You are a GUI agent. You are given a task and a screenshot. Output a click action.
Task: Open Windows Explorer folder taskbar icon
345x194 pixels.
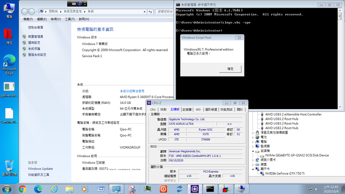[x=69, y=189]
